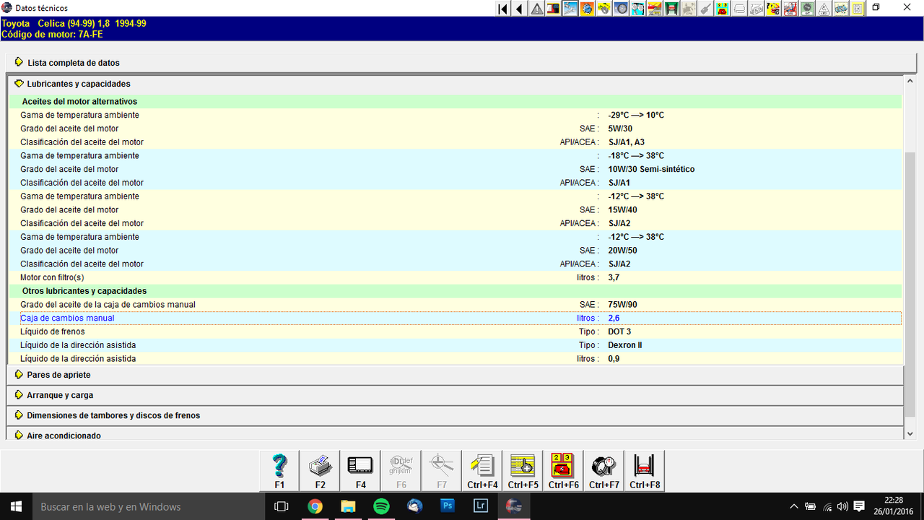Image resolution: width=924 pixels, height=520 pixels.
Task: Click the green vehicle lift toolbar icon
Action: (671, 9)
